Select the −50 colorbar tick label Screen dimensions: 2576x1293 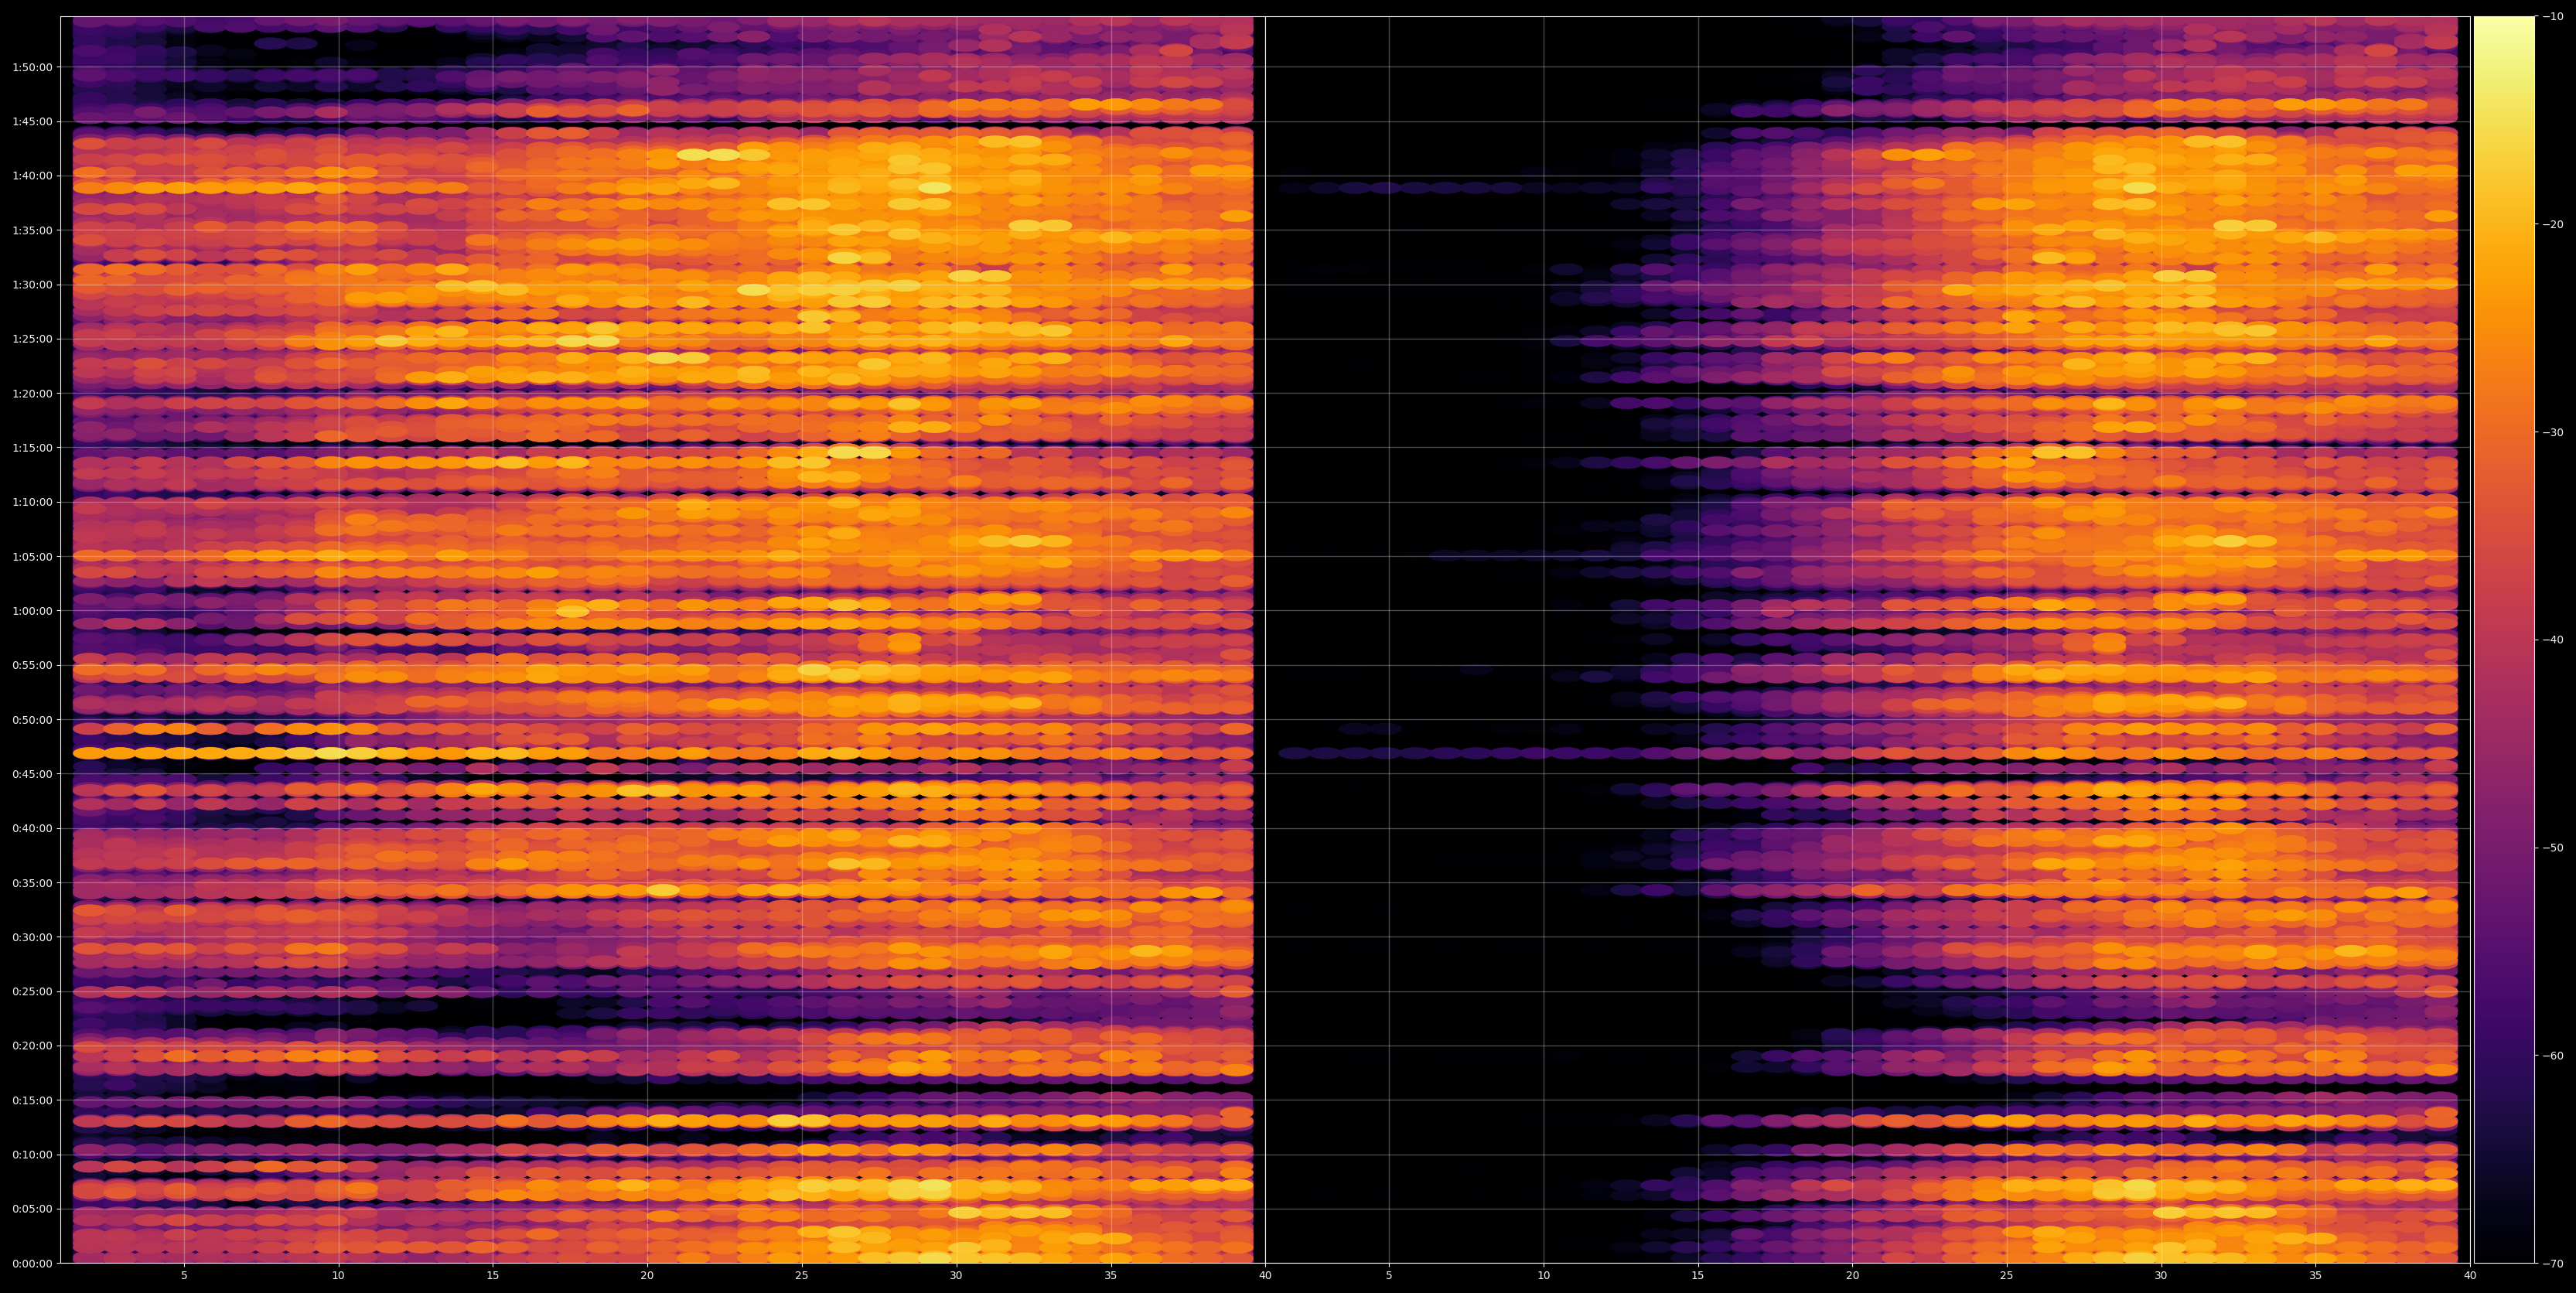[2552, 848]
